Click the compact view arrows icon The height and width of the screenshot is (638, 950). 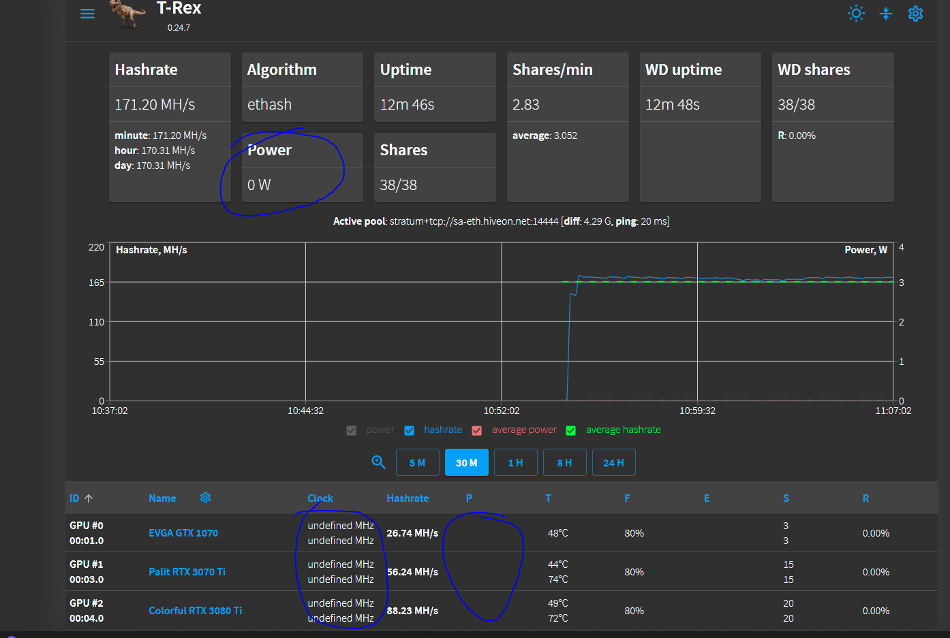point(886,13)
